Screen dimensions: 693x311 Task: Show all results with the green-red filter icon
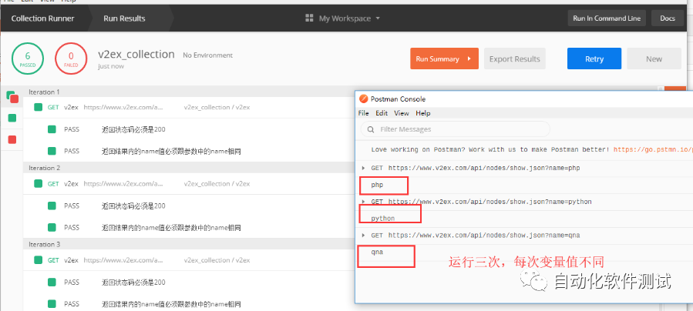pyautogui.click(x=12, y=96)
